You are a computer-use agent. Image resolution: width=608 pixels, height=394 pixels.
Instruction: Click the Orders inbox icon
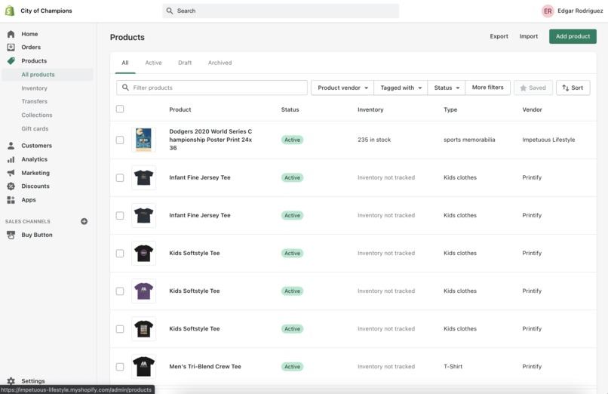(11, 48)
